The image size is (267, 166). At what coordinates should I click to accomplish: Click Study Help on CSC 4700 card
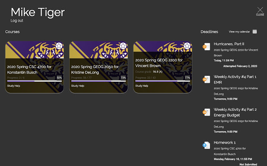pyautogui.click(x=14, y=86)
